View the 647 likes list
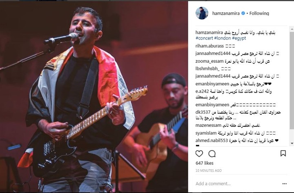 205,163
